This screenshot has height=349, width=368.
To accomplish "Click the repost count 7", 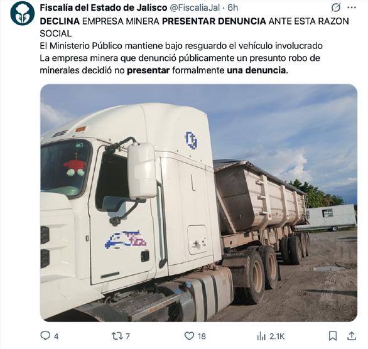I will pyautogui.click(x=127, y=336).
